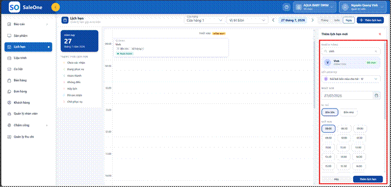
Task: Click the customer search field
Action: [351, 51]
